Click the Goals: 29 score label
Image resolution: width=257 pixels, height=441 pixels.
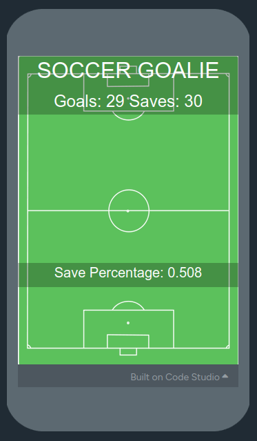(x=89, y=101)
